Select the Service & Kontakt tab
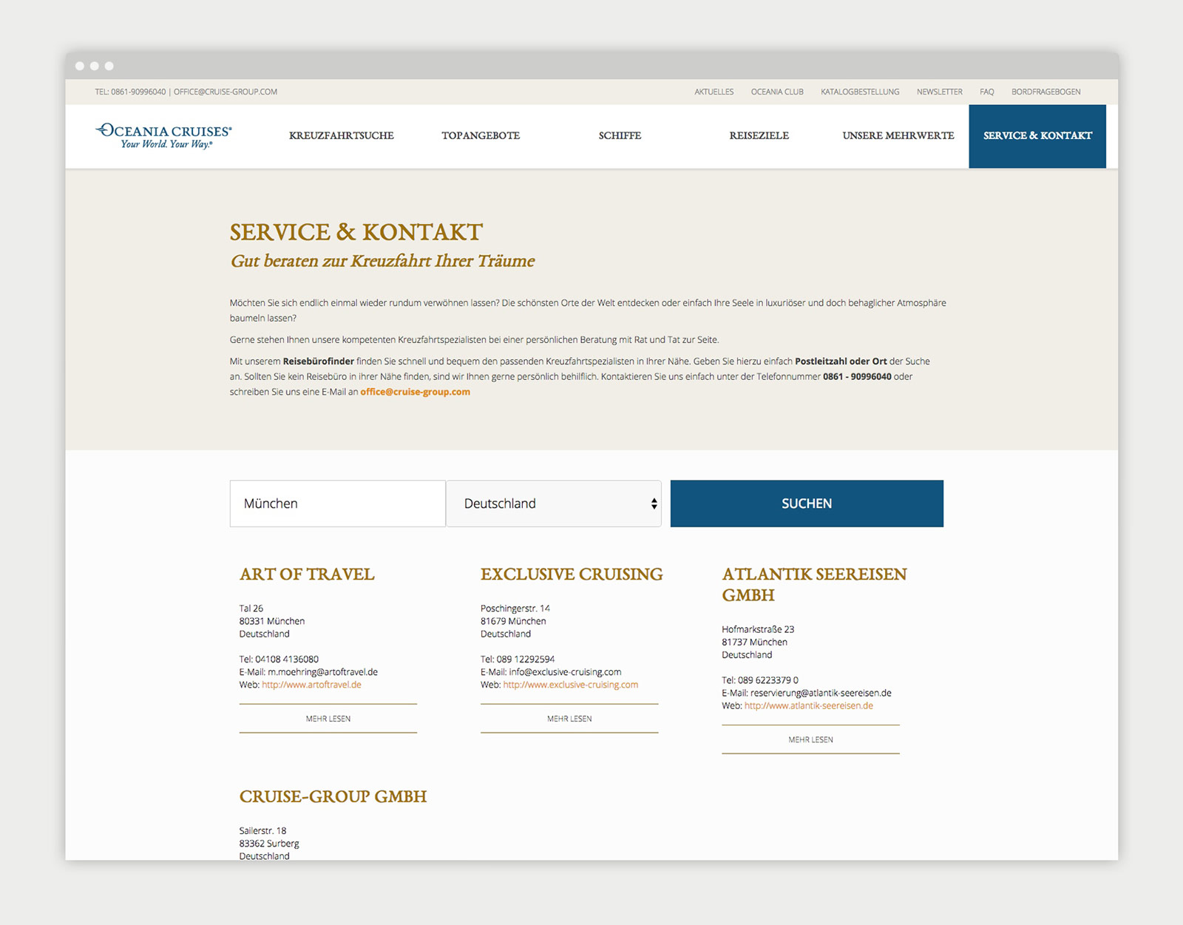This screenshot has width=1183, height=925. (1037, 136)
